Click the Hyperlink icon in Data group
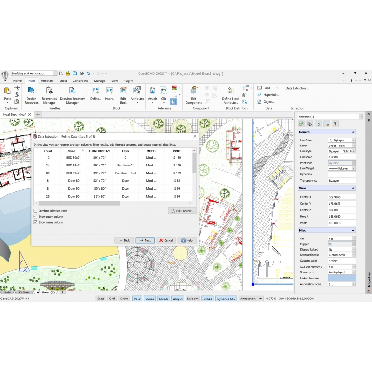 (259, 95)
